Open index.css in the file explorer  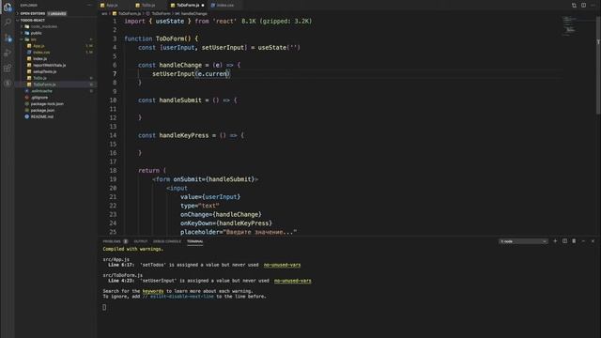41,53
